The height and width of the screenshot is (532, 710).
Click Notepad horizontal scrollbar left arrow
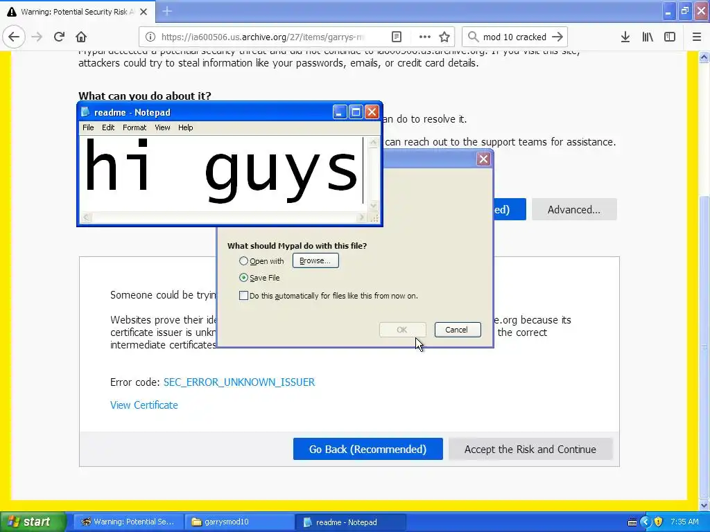pos(87,218)
